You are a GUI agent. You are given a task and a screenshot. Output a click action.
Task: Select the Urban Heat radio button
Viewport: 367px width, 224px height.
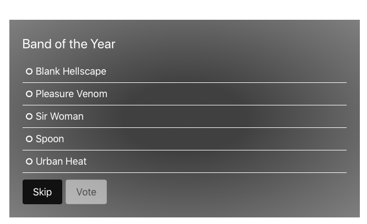click(29, 161)
